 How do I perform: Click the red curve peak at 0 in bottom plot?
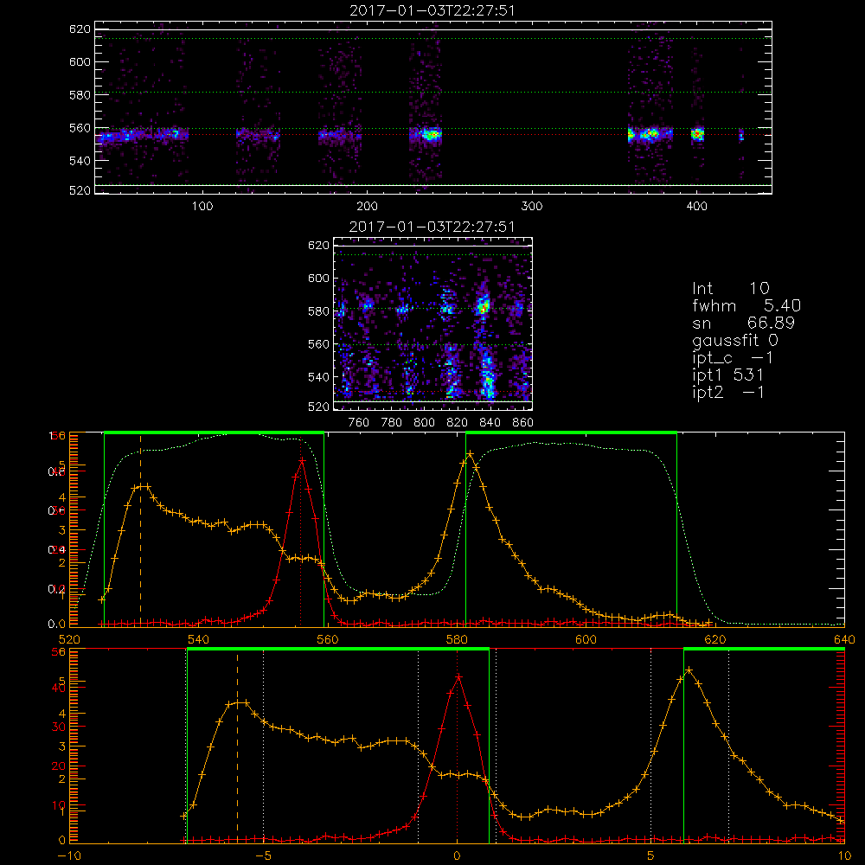click(x=458, y=676)
